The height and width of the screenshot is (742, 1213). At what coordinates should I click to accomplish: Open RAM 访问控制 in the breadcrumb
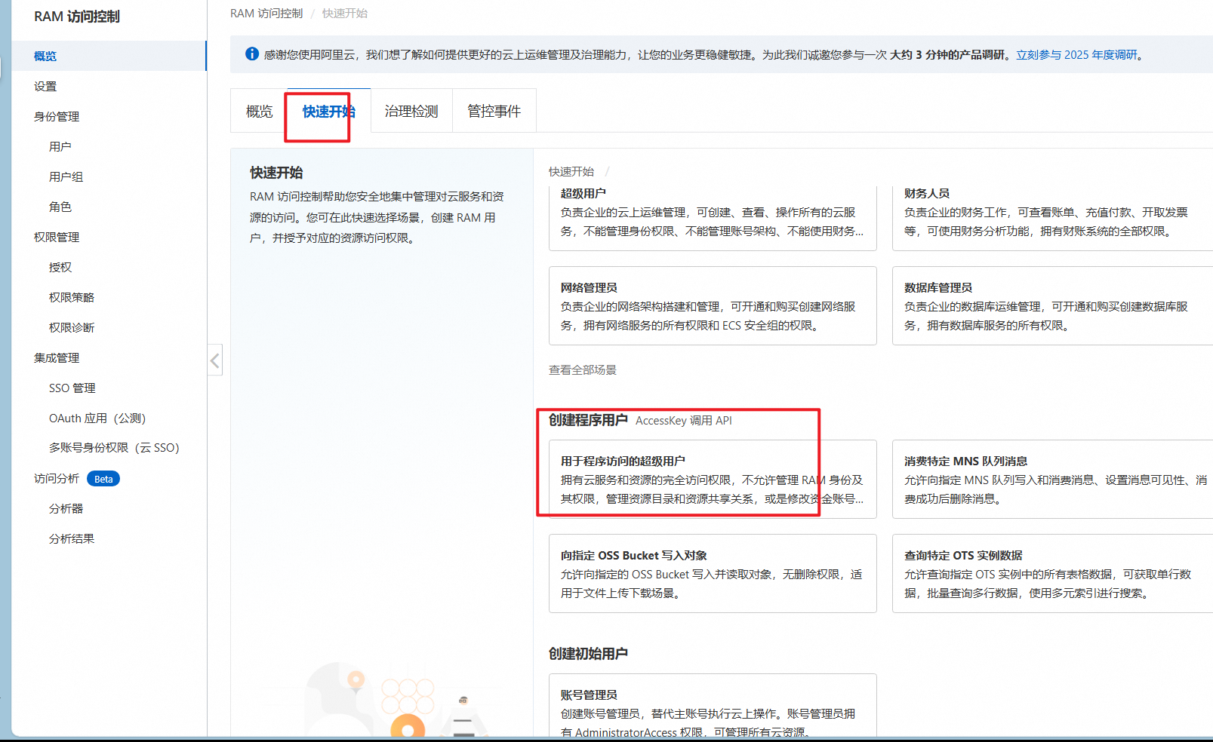pyautogui.click(x=265, y=13)
